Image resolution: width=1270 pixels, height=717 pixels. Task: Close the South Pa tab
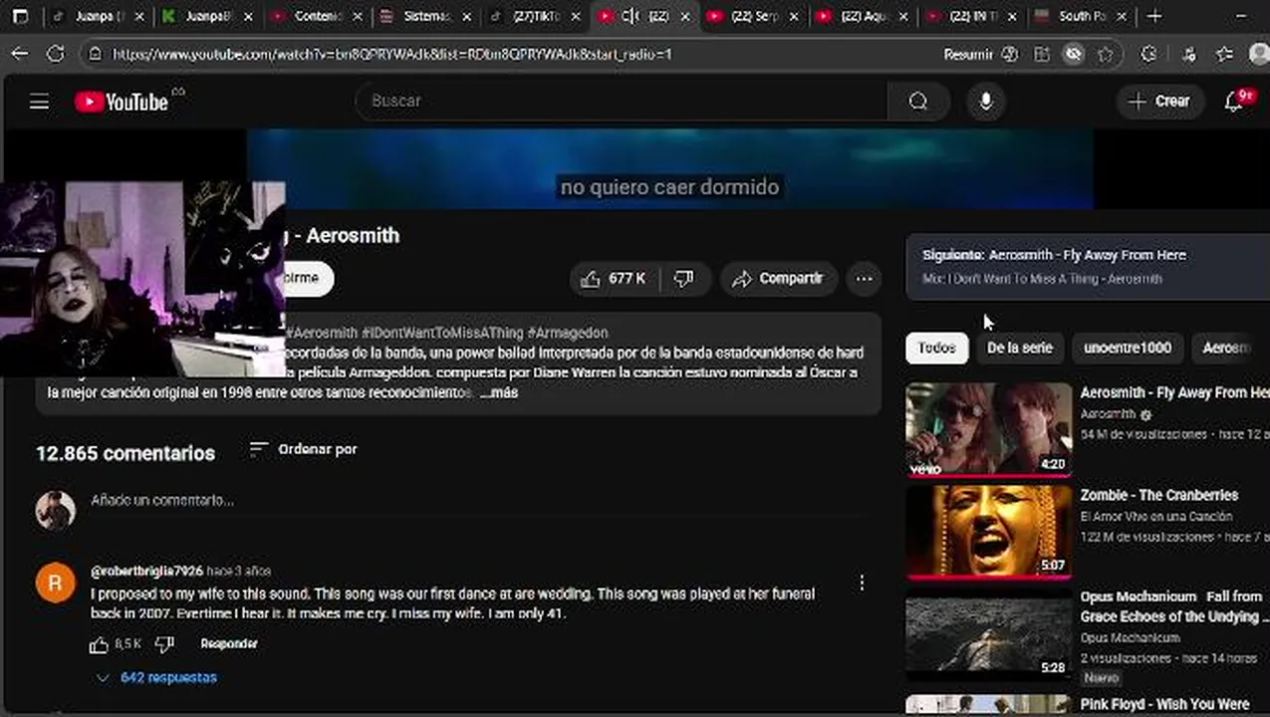[1122, 17]
